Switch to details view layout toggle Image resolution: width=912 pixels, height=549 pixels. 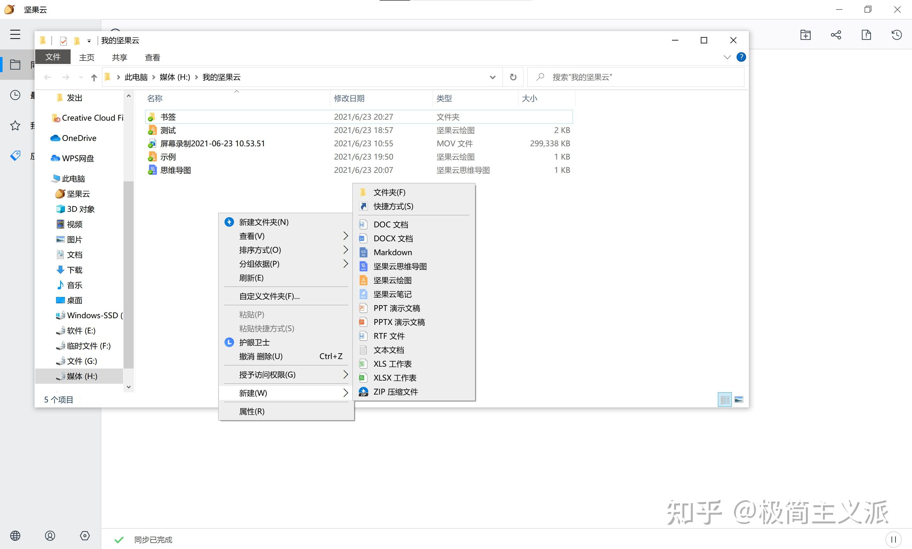pyautogui.click(x=725, y=400)
